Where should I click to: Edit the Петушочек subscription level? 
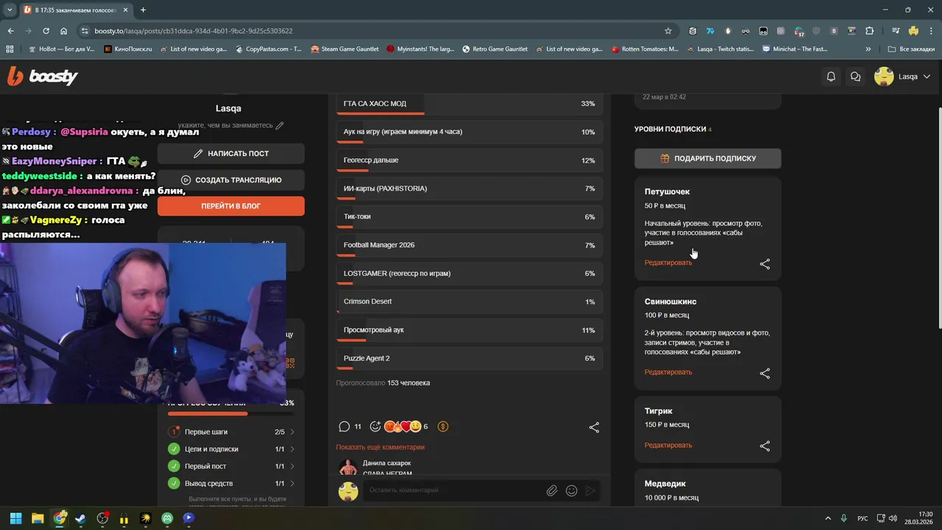coord(668,263)
